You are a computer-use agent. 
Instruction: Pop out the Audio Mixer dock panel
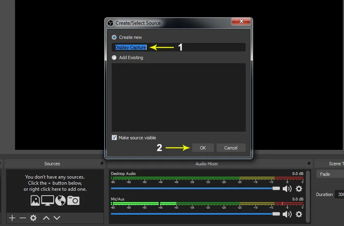pyautogui.click(x=309, y=164)
